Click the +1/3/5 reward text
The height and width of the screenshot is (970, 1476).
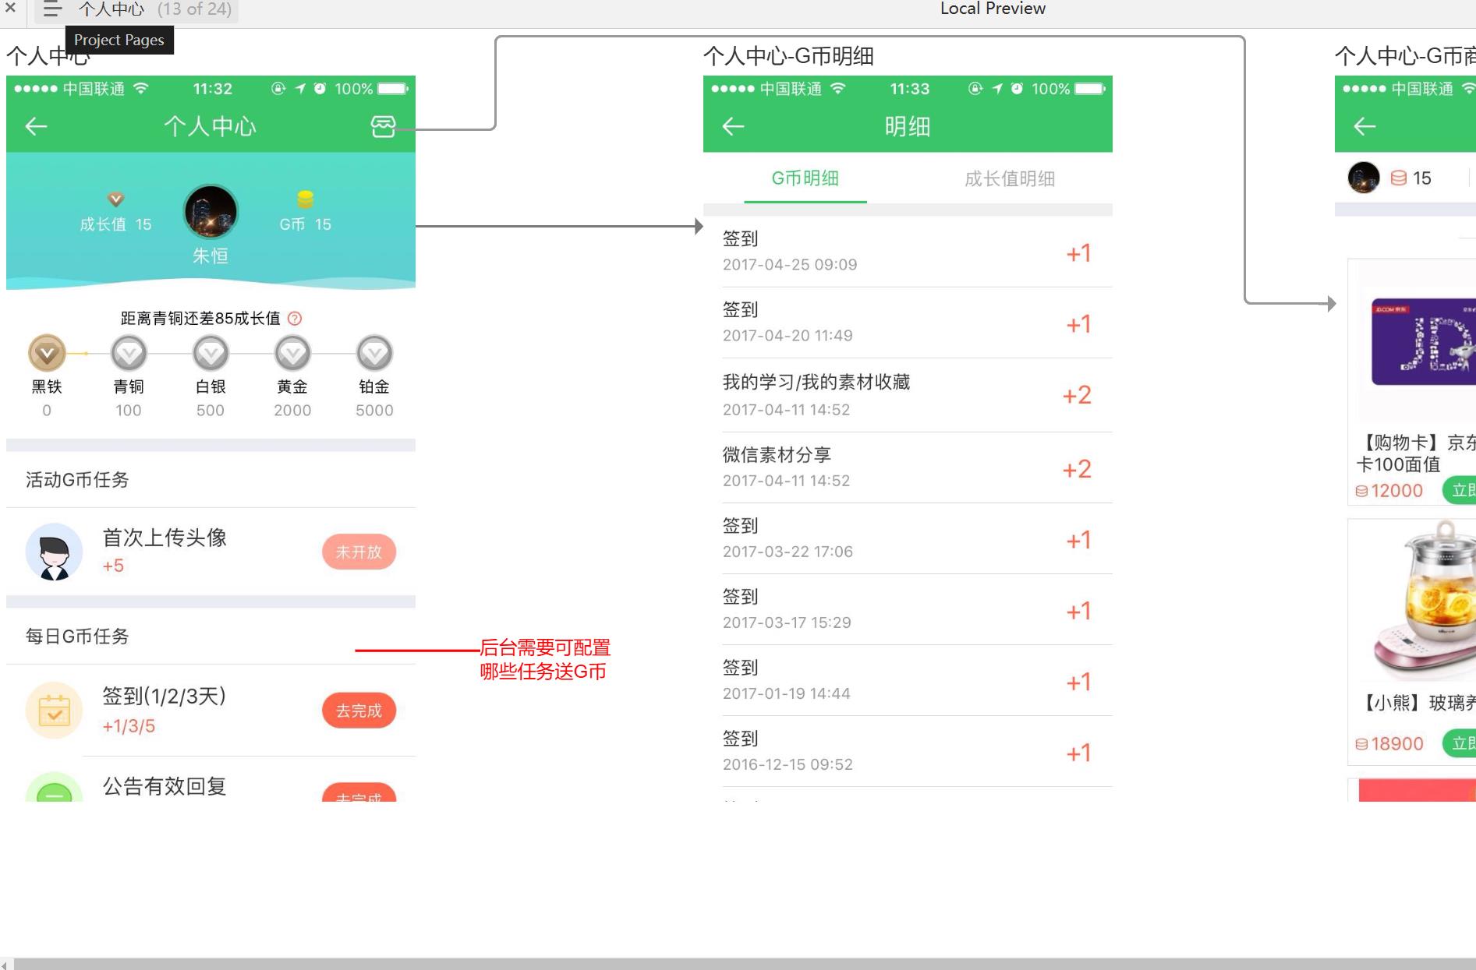[129, 726]
